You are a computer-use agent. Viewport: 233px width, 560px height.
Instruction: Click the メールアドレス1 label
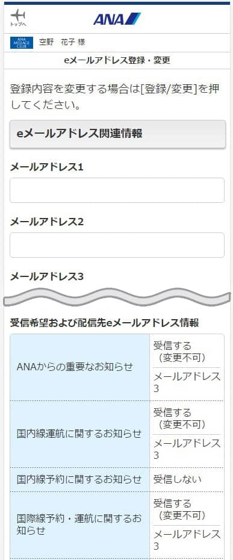[x=47, y=167]
